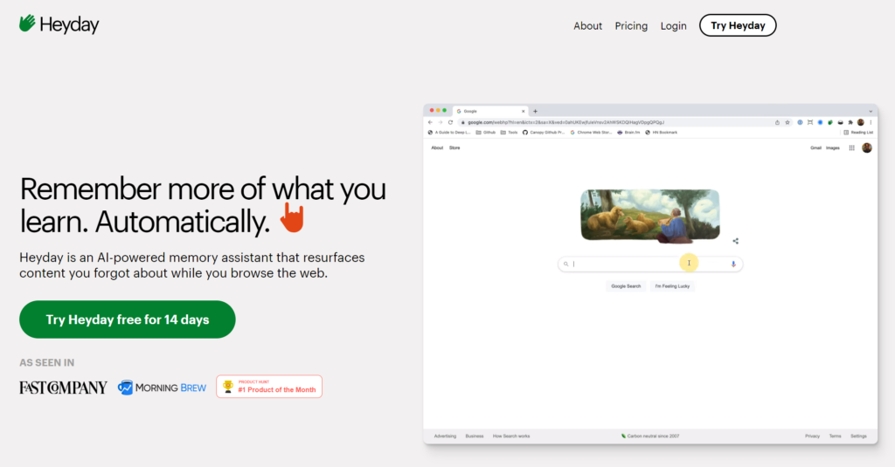This screenshot has width=895, height=467.
Task: Click the Google voice search microphone
Action: [733, 264]
